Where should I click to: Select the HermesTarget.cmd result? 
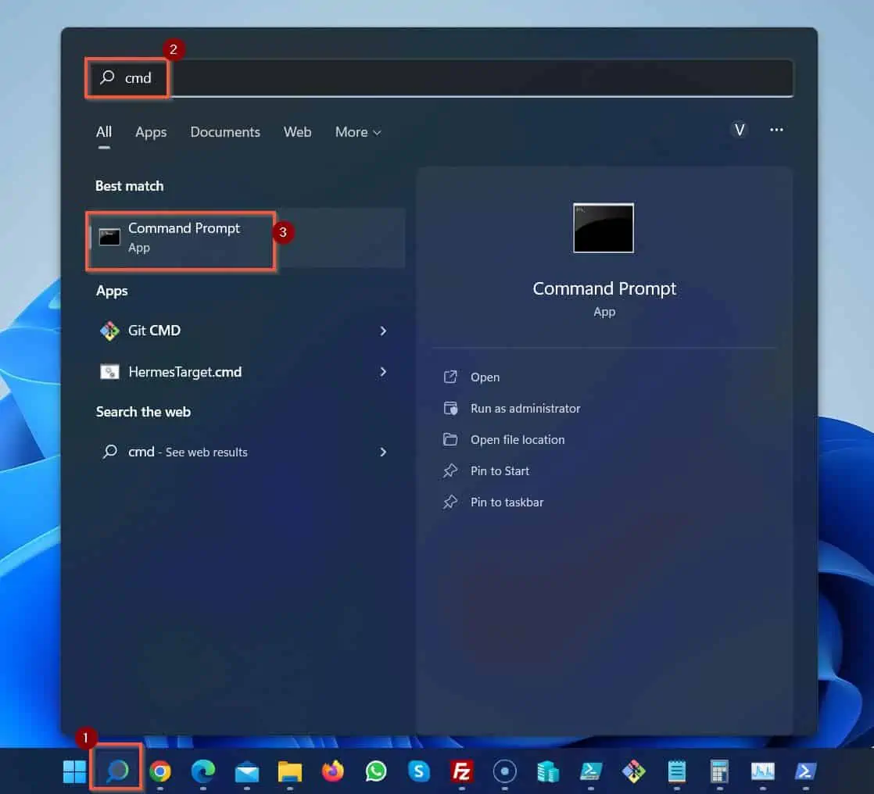(x=245, y=372)
